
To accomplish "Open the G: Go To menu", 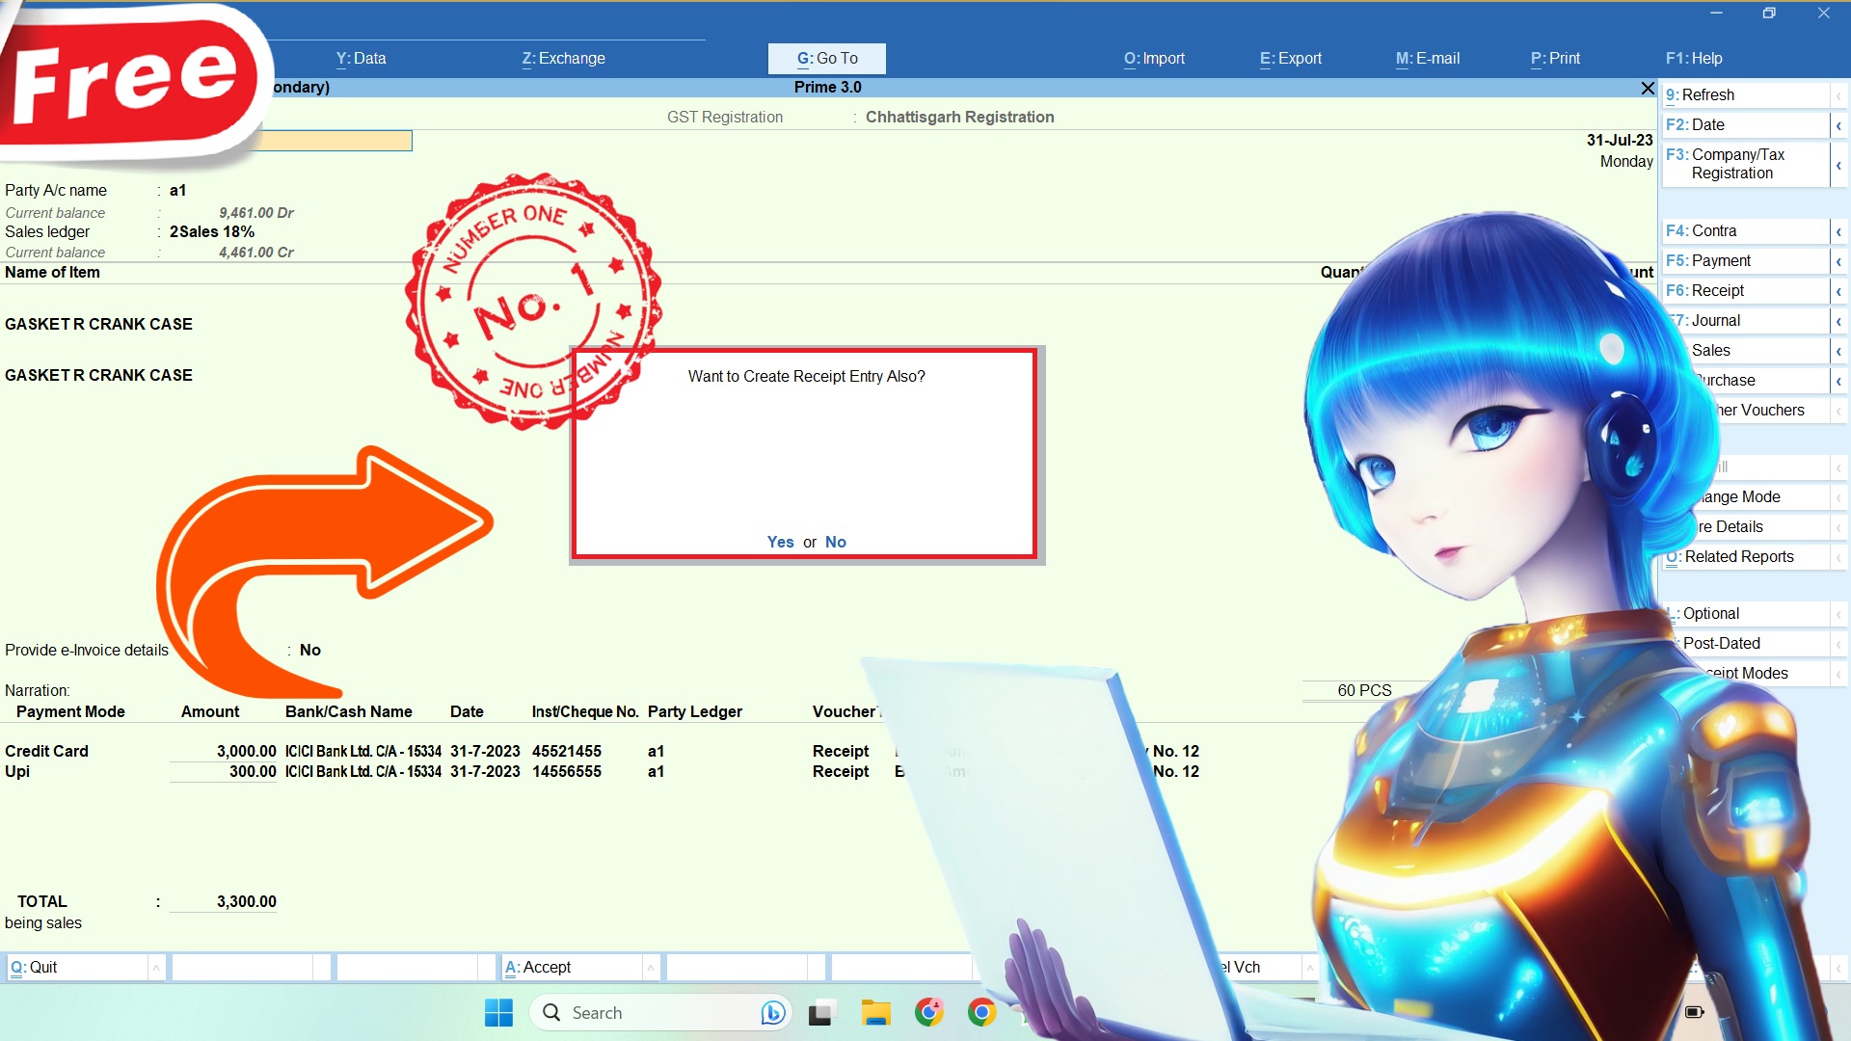I will tap(825, 58).
